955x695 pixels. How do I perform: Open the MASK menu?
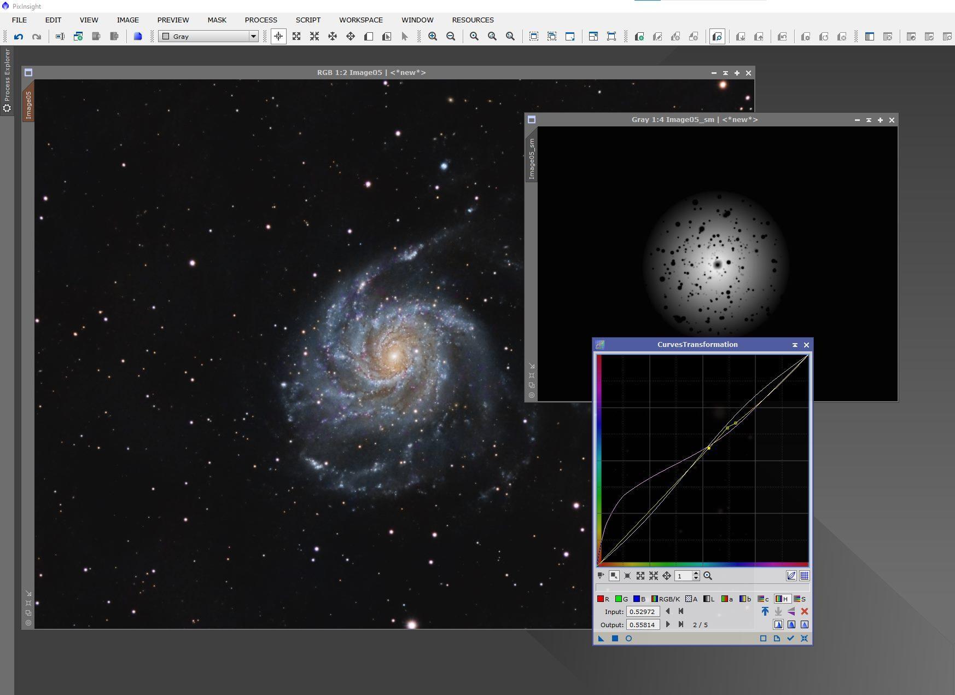(x=217, y=20)
